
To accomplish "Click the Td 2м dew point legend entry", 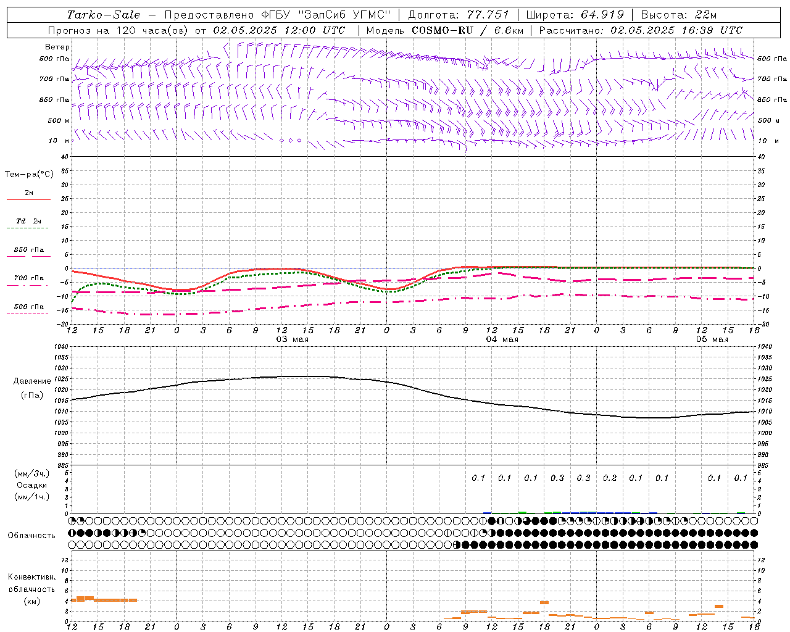I will pyautogui.click(x=28, y=221).
